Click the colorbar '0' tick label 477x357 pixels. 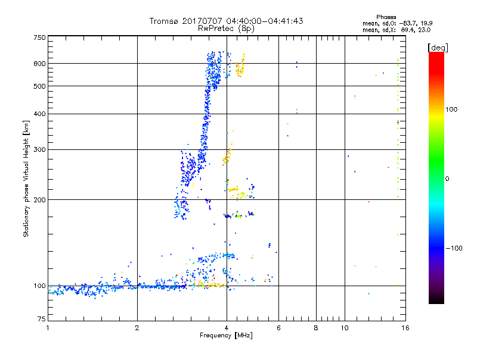(x=447, y=179)
